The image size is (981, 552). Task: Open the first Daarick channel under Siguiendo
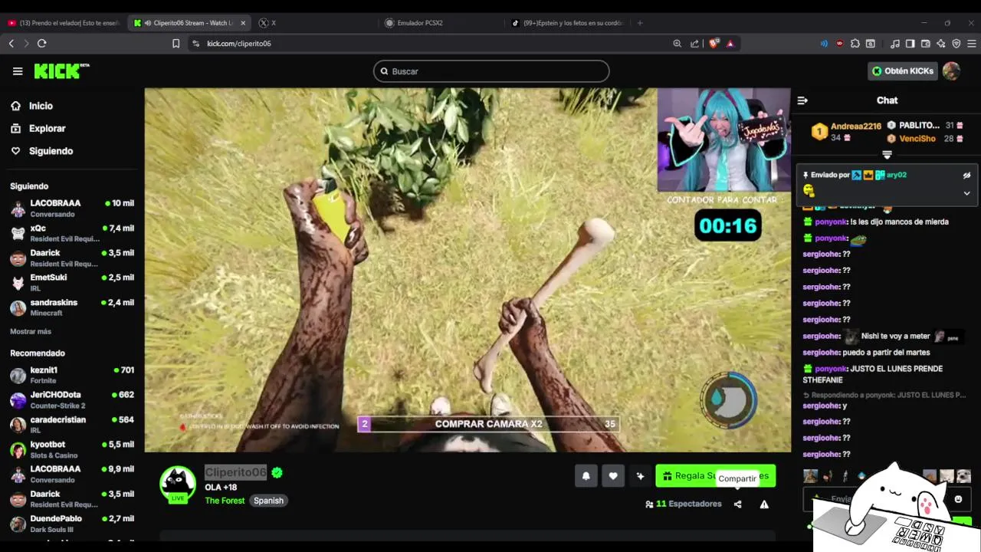(72, 258)
